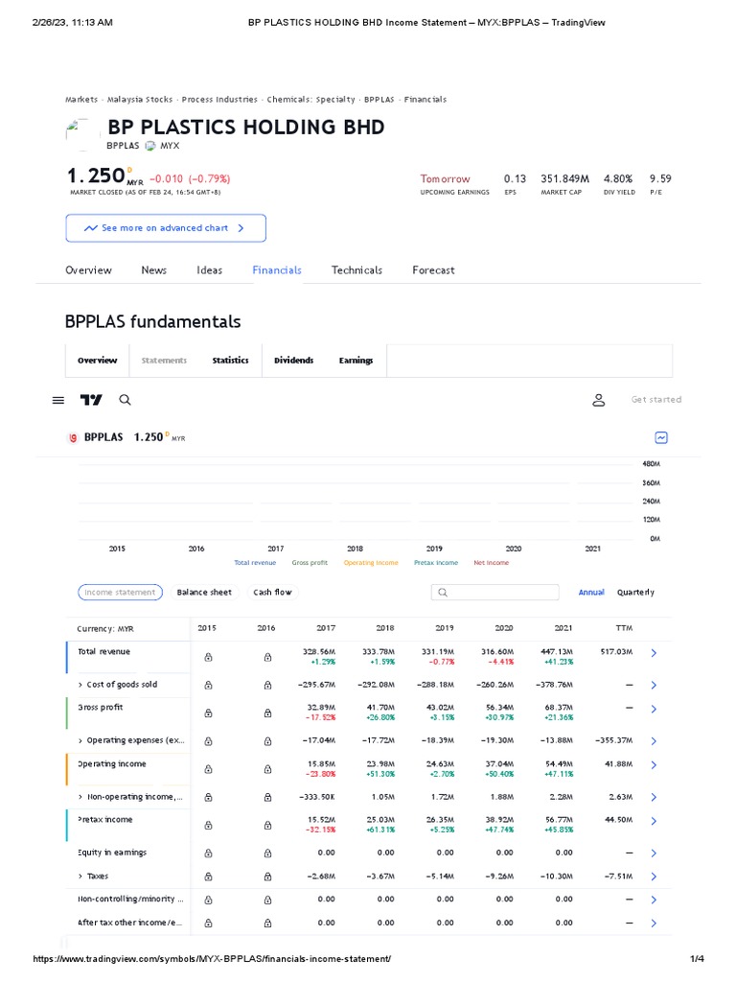
Task: Open After tax other income row arrow
Action: coord(654,924)
